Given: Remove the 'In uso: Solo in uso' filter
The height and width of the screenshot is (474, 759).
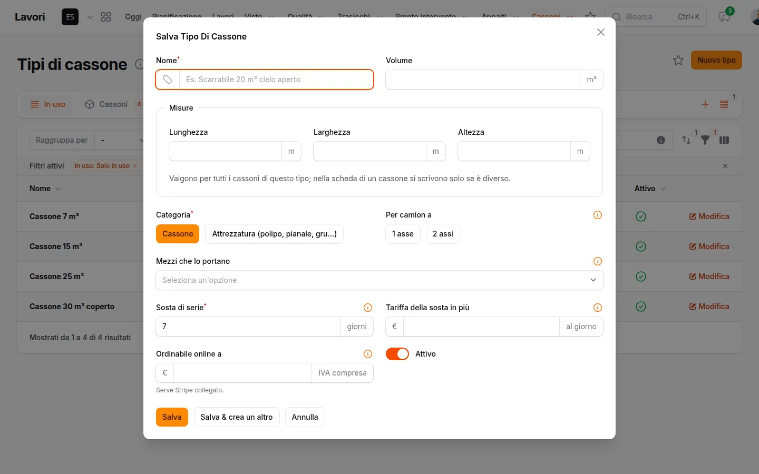Looking at the screenshot, I should pos(135,166).
